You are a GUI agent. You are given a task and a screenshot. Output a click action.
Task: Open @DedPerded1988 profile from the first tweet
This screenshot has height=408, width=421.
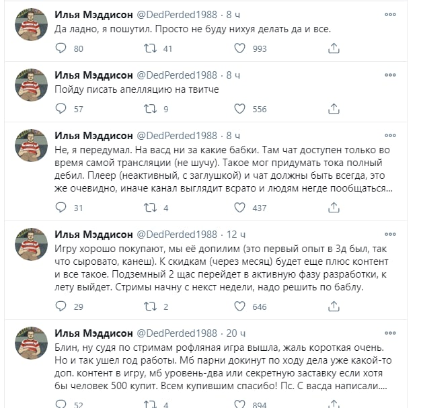tap(177, 14)
